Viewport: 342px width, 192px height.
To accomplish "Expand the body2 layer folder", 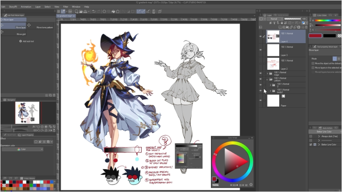I will tap(270, 91).
